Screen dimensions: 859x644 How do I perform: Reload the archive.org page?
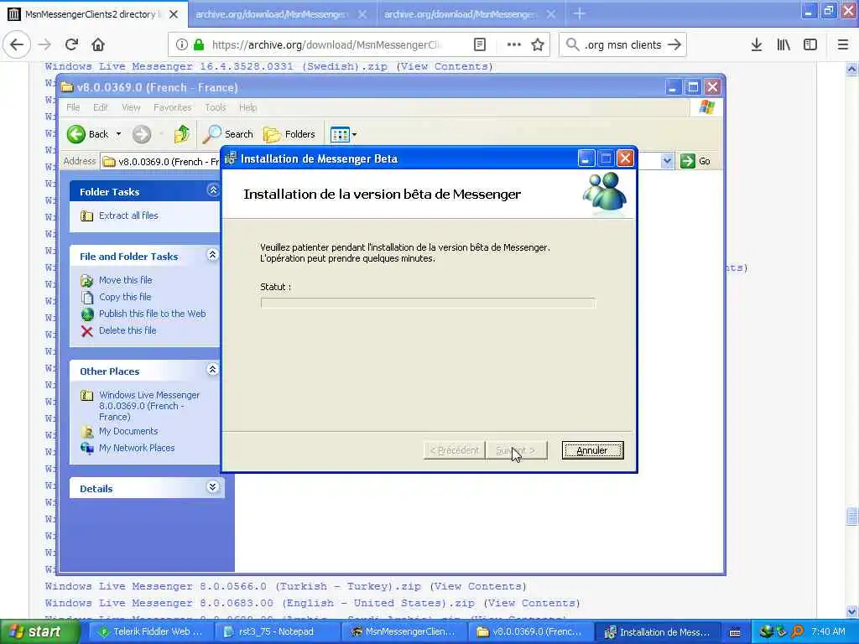click(71, 44)
